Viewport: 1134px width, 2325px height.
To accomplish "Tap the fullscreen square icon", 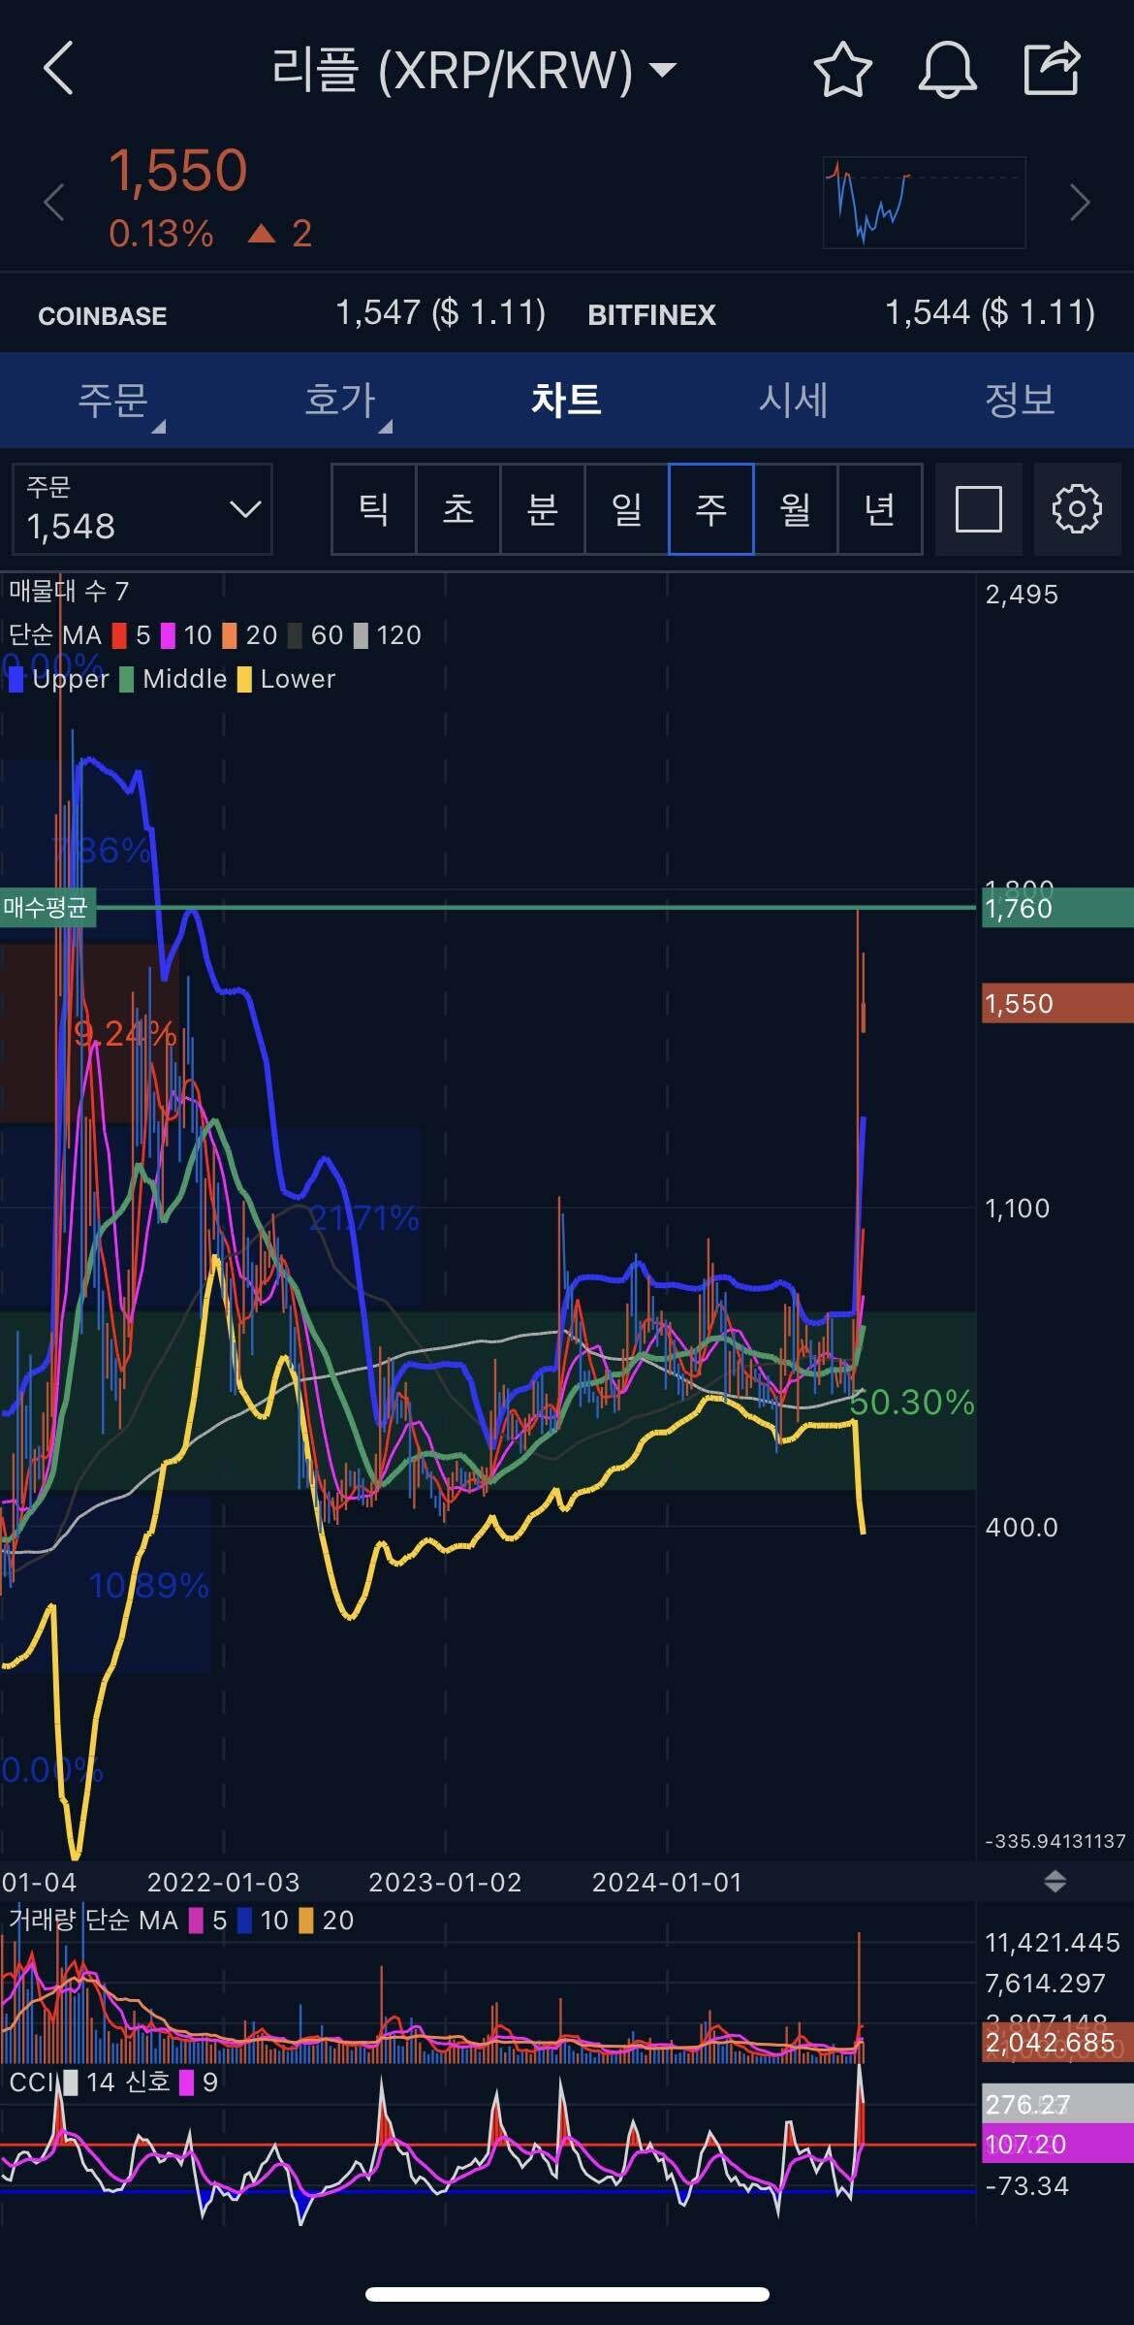I will click(x=978, y=509).
